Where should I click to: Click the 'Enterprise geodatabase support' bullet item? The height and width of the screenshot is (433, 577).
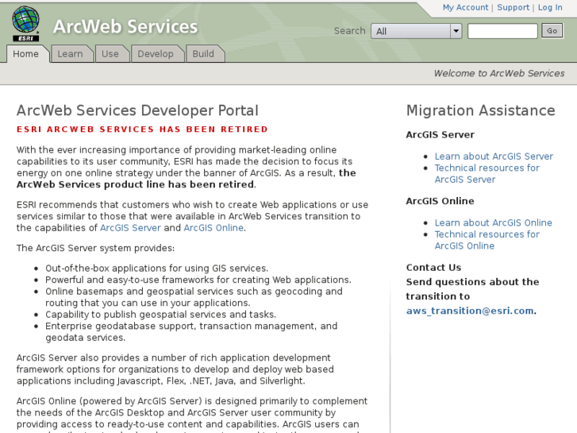coord(191,331)
